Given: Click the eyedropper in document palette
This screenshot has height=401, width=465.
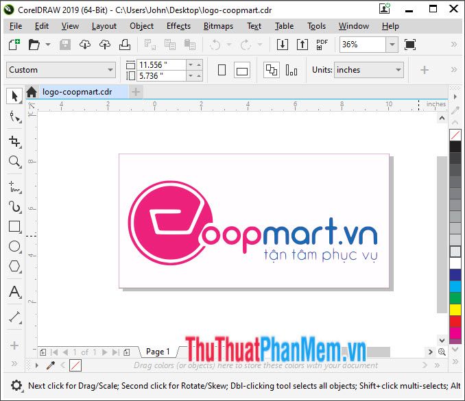Looking at the screenshot, I should tap(51, 365).
